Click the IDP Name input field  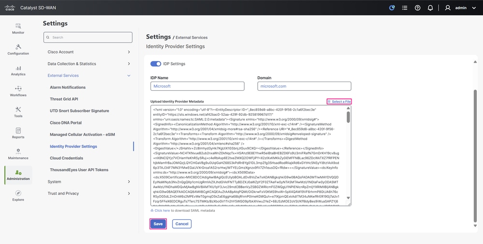pos(197,86)
